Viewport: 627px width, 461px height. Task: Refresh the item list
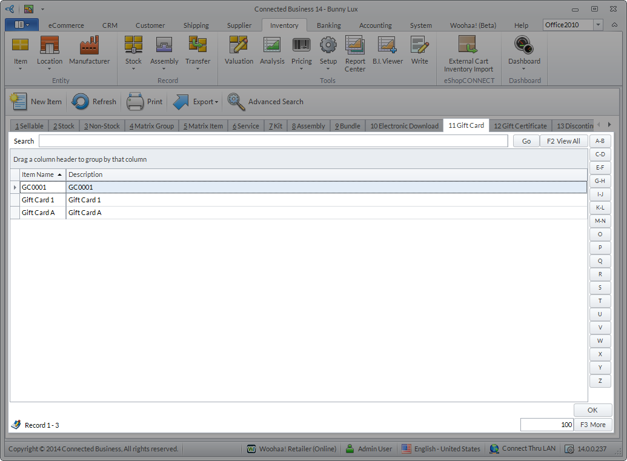94,102
